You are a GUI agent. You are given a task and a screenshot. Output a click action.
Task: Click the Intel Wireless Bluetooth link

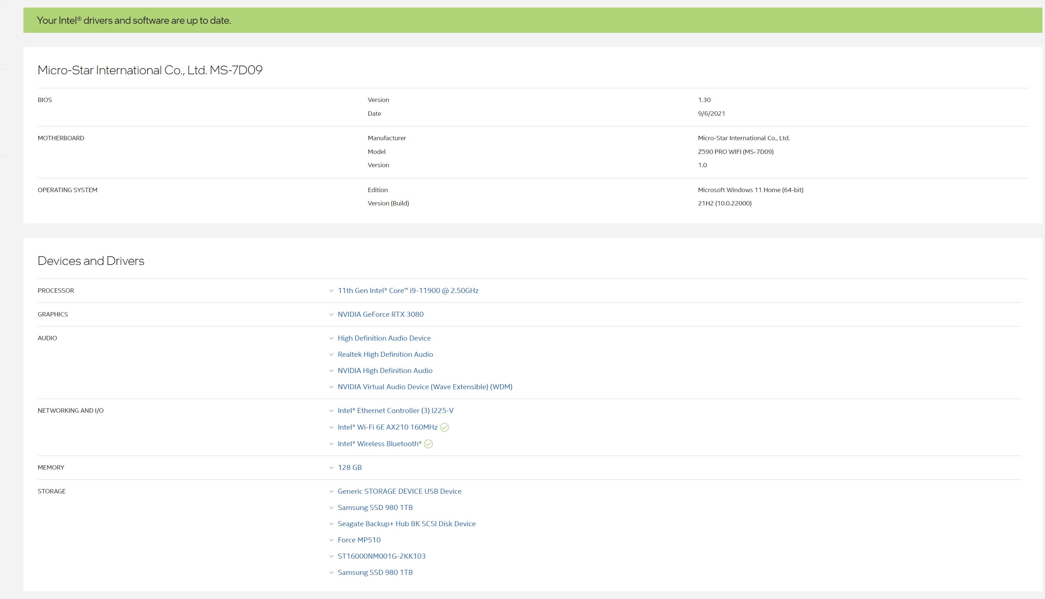(379, 444)
